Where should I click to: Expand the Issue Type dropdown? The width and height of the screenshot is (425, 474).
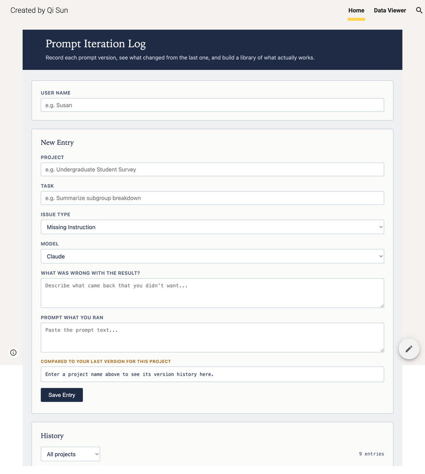tap(212, 227)
